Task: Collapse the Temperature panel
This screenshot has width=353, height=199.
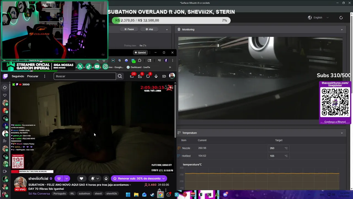Action: tap(342, 133)
